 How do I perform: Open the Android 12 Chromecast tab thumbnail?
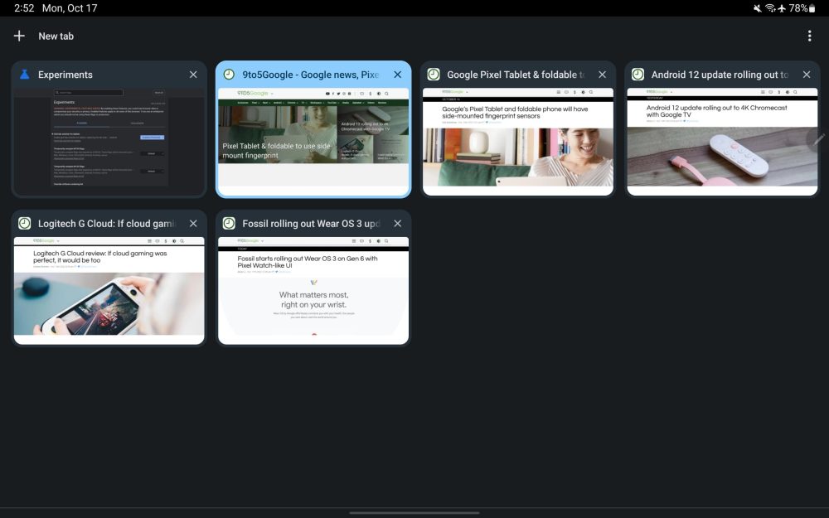pyautogui.click(x=722, y=141)
